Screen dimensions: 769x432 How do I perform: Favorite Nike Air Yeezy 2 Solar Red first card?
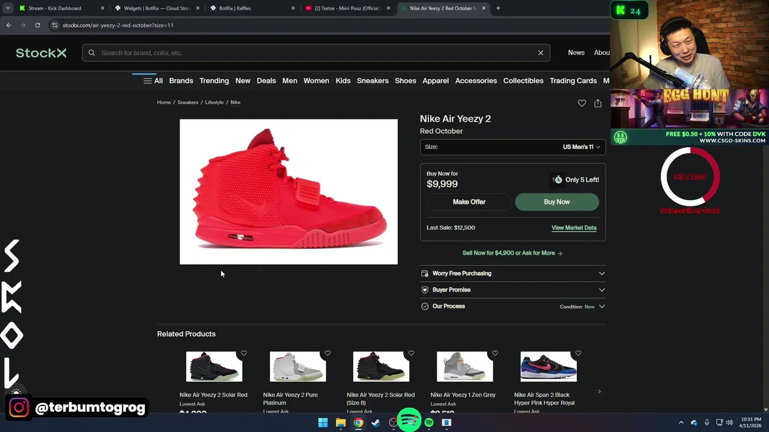coord(244,353)
